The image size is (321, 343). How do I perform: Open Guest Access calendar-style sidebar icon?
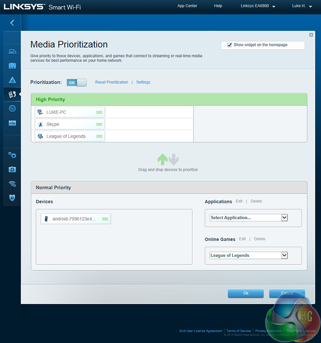coord(12,66)
